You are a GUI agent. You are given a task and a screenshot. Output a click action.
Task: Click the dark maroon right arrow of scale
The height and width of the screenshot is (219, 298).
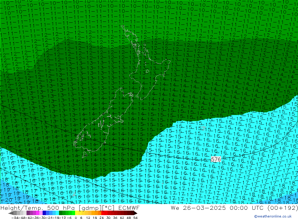tap(136, 213)
